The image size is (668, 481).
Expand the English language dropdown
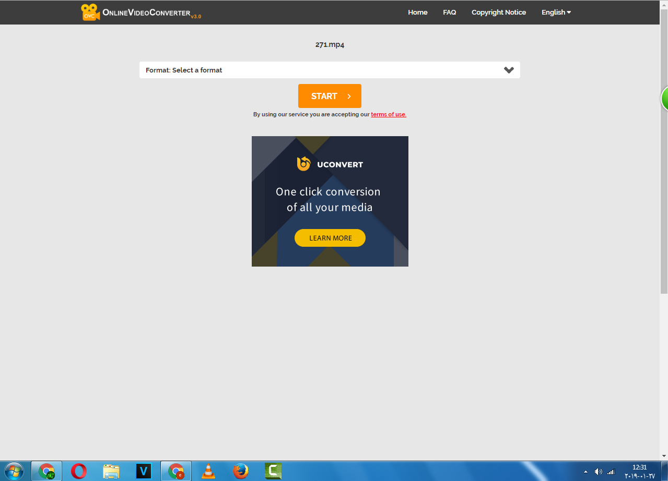(x=556, y=12)
